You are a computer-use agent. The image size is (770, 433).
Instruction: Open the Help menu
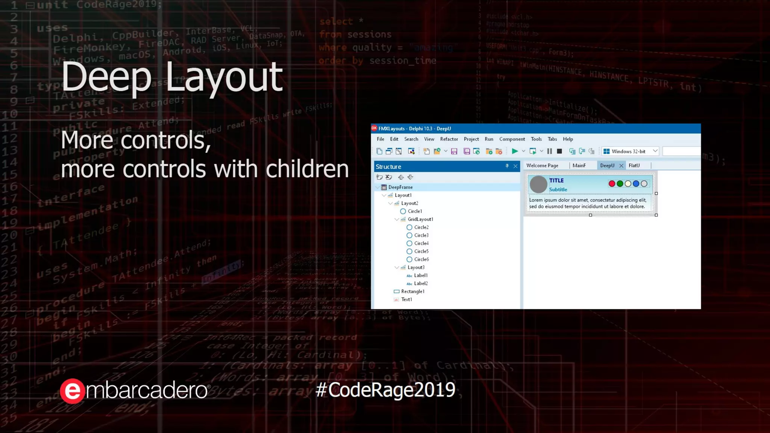(568, 139)
